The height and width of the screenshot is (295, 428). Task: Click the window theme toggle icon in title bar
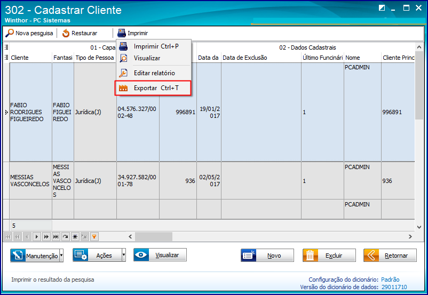click(x=382, y=8)
